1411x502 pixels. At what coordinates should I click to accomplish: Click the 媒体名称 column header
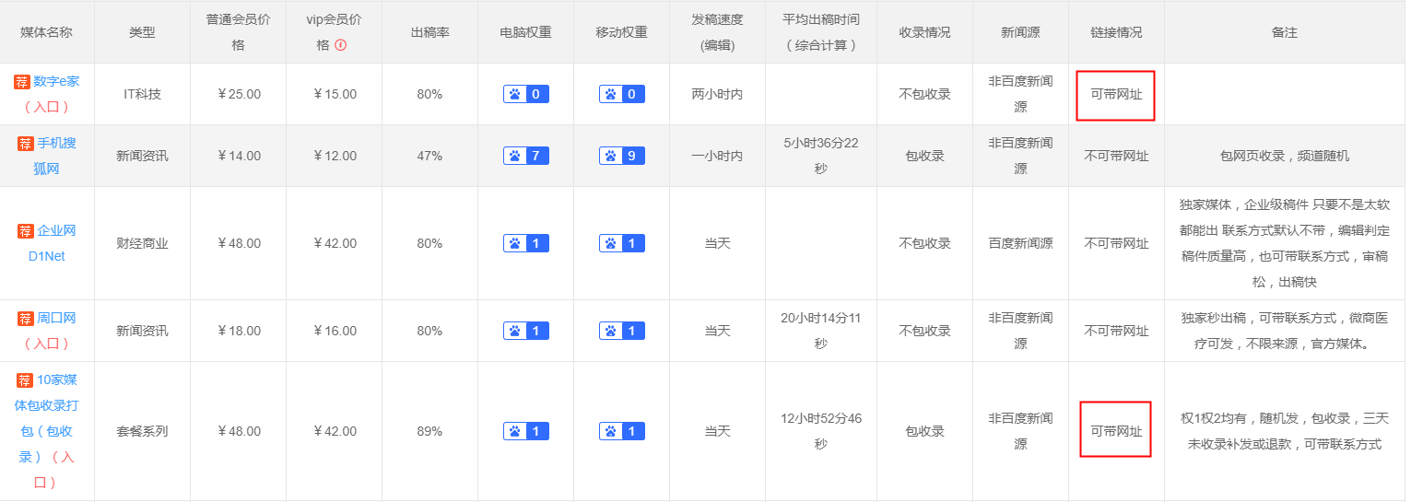47,32
